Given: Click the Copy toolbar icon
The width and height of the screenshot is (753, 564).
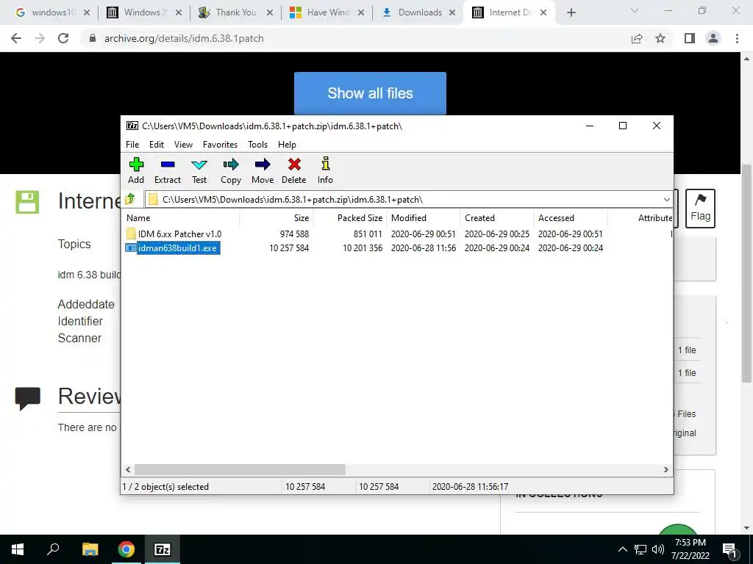Looking at the screenshot, I should 230,170.
